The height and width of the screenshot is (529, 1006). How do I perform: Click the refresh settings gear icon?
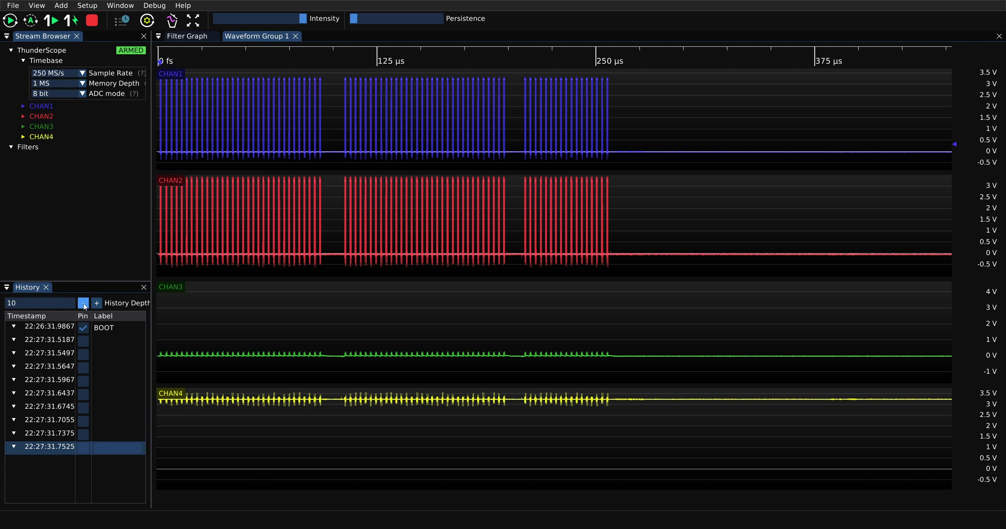coord(147,20)
